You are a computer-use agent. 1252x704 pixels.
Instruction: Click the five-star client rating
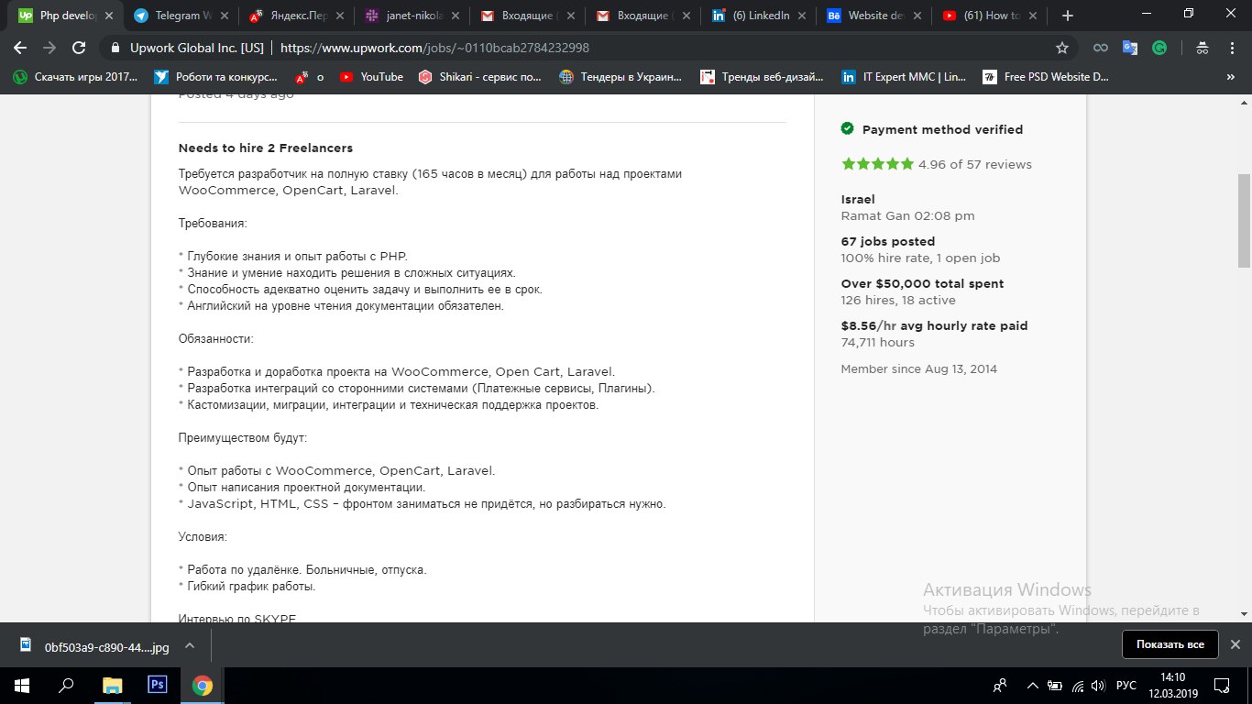click(877, 164)
